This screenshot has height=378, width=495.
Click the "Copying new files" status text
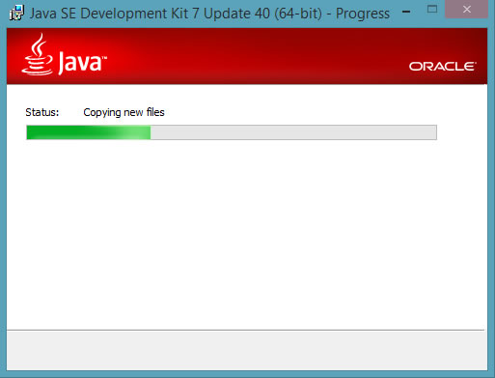click(124, 112)
